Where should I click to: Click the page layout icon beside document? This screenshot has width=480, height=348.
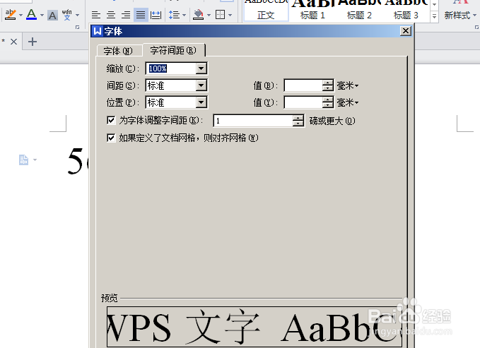pyautogui.click(x=23, y=160)
